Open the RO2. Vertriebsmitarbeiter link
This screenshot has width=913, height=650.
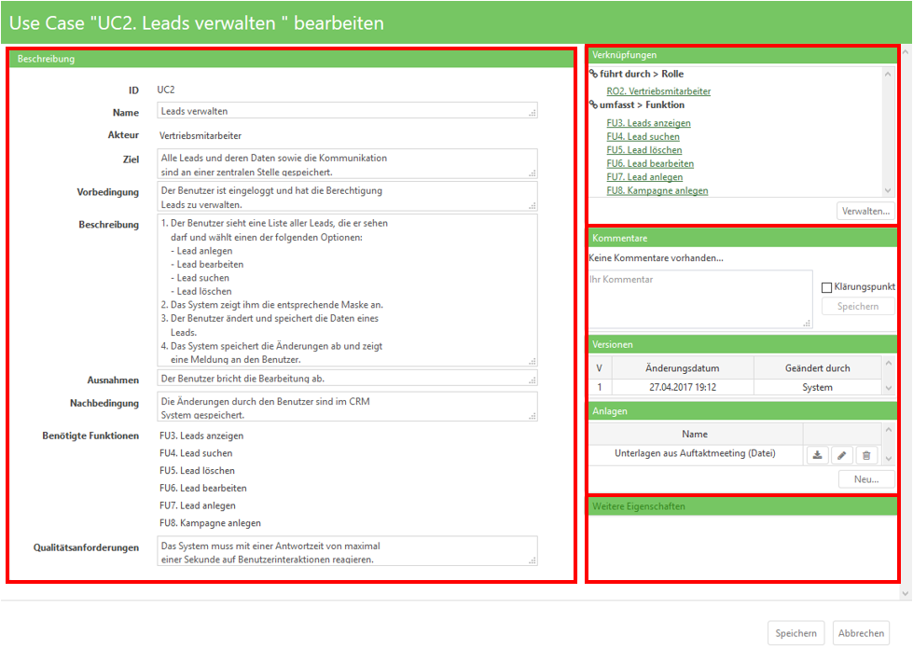coord(658,91)
